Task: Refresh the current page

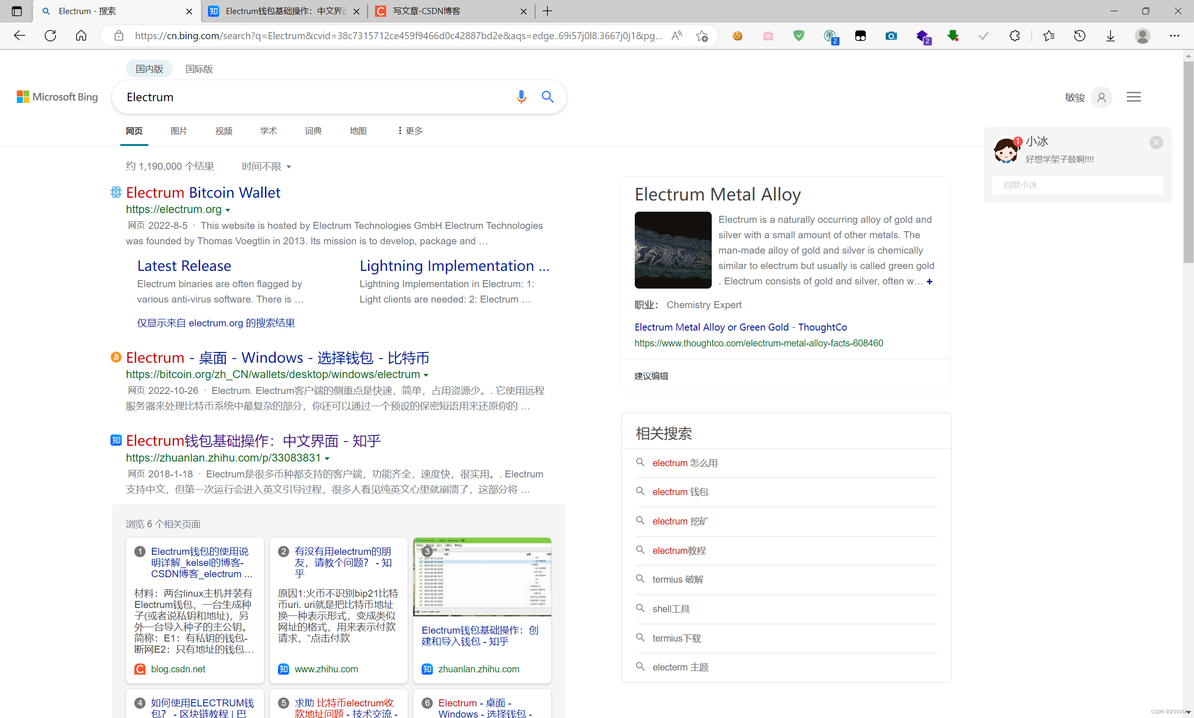Action: 50,36
